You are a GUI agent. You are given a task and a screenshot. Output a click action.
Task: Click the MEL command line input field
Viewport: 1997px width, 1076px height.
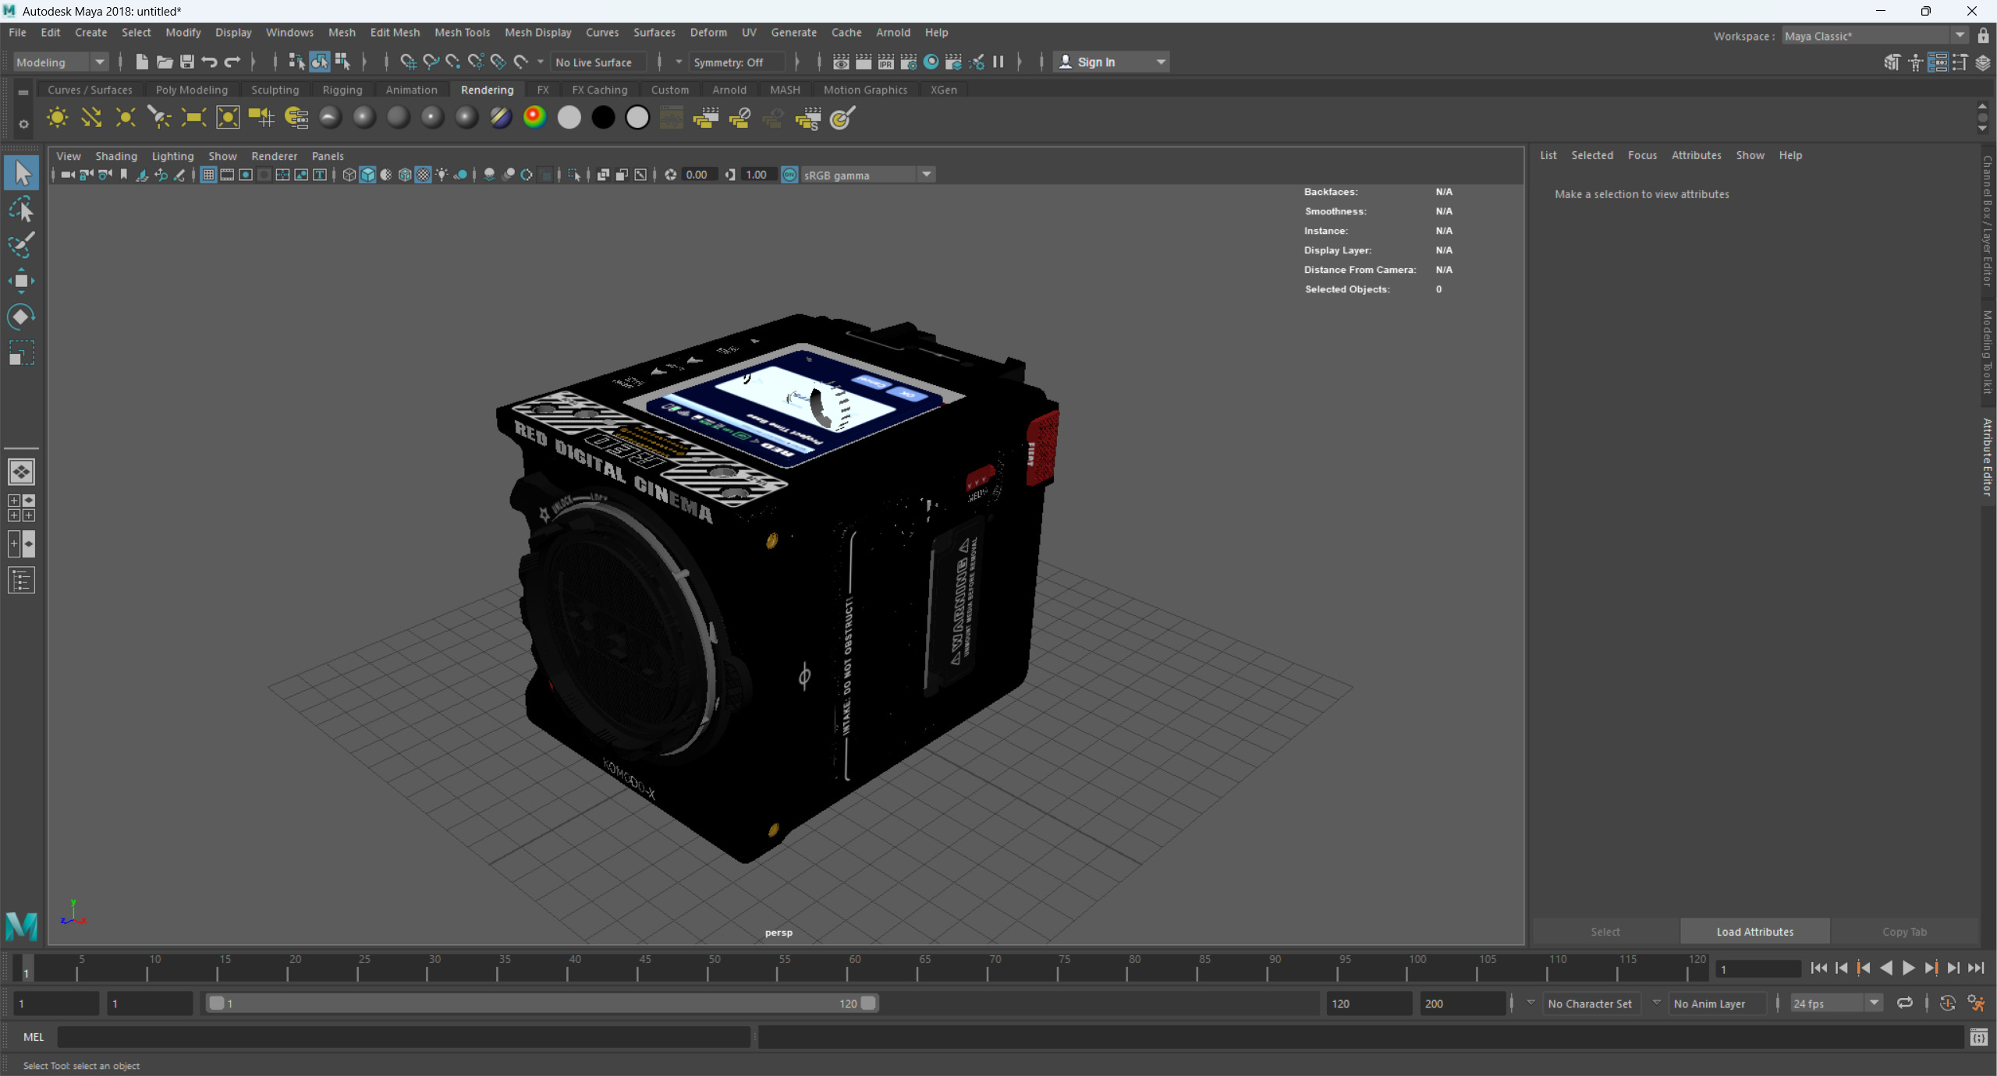pyautogui.click(x=403, y=1037)
